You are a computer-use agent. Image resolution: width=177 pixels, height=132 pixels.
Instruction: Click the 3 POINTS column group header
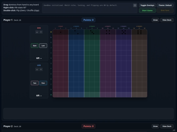[92, 26]
